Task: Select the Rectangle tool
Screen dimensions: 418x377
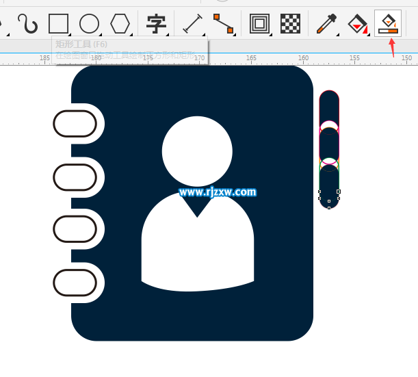Action: 59,24
